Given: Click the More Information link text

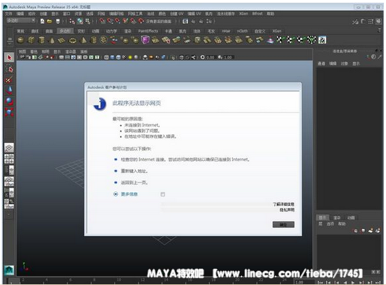Looking at the screenshot, I should coord(129,194).
